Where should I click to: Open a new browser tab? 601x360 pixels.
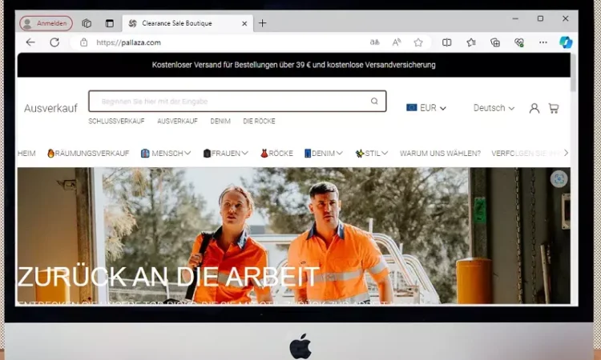click(x=262, y=23)
